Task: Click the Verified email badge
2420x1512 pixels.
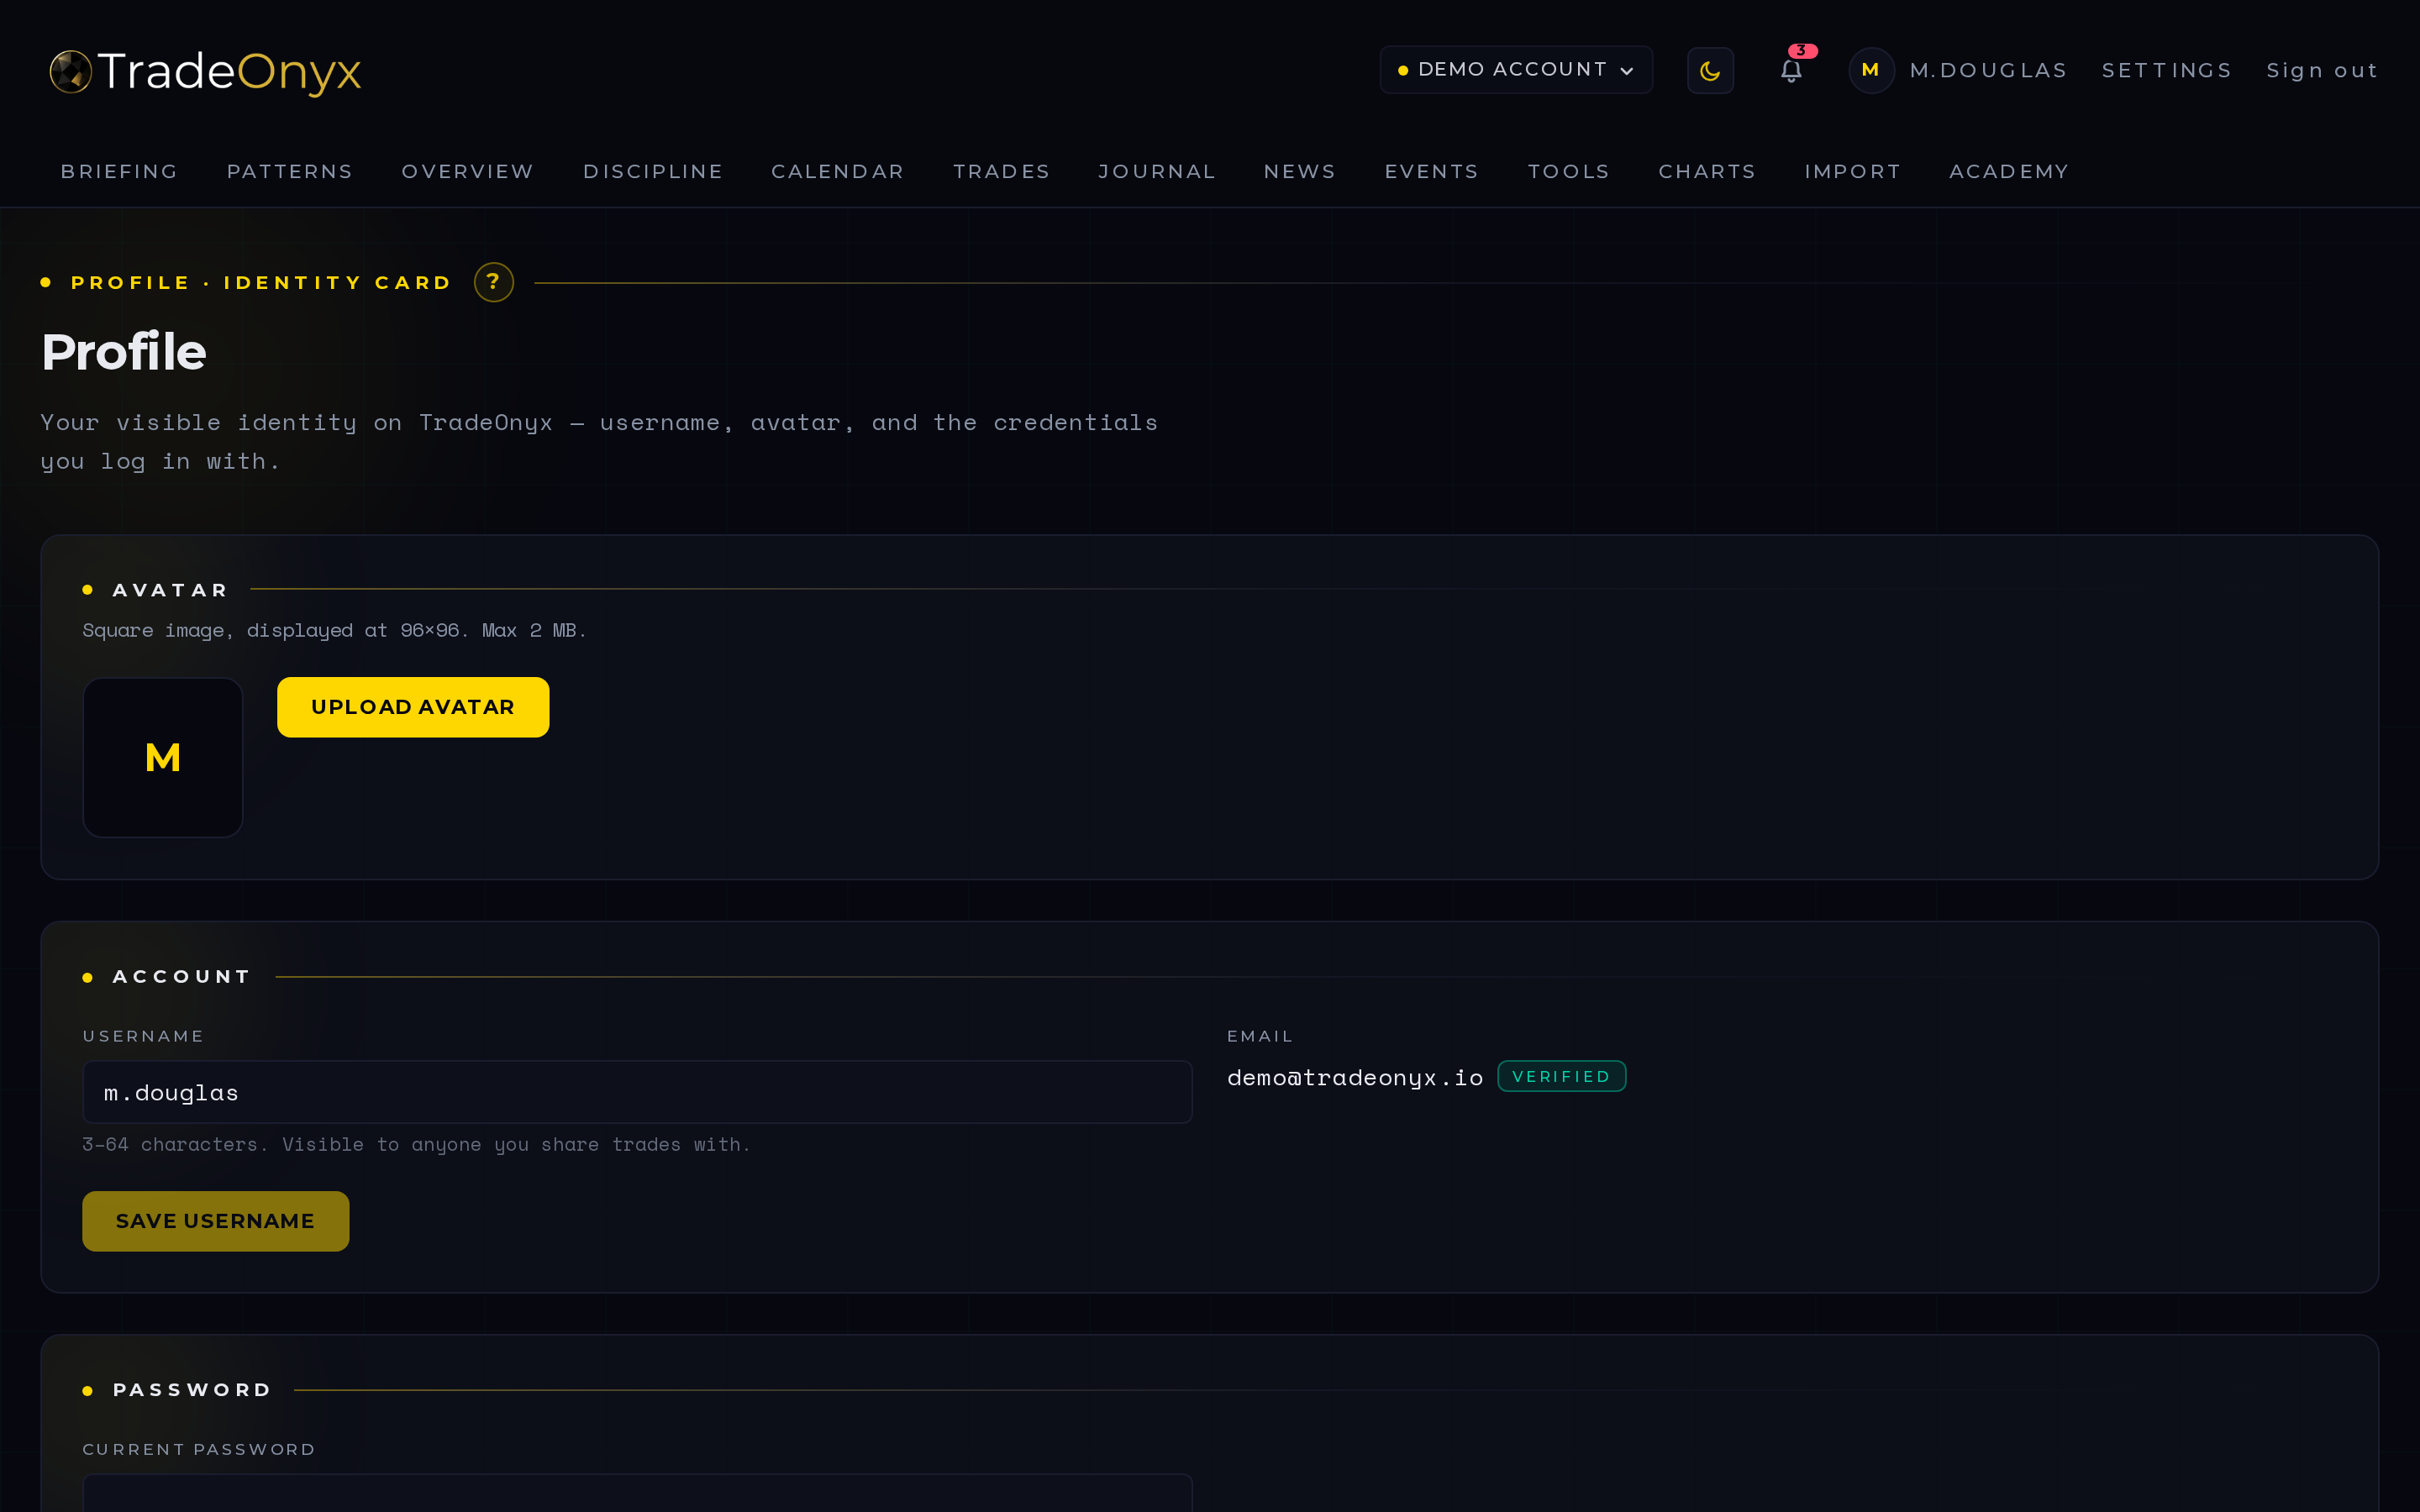Action: [x=1561, y=1076]
